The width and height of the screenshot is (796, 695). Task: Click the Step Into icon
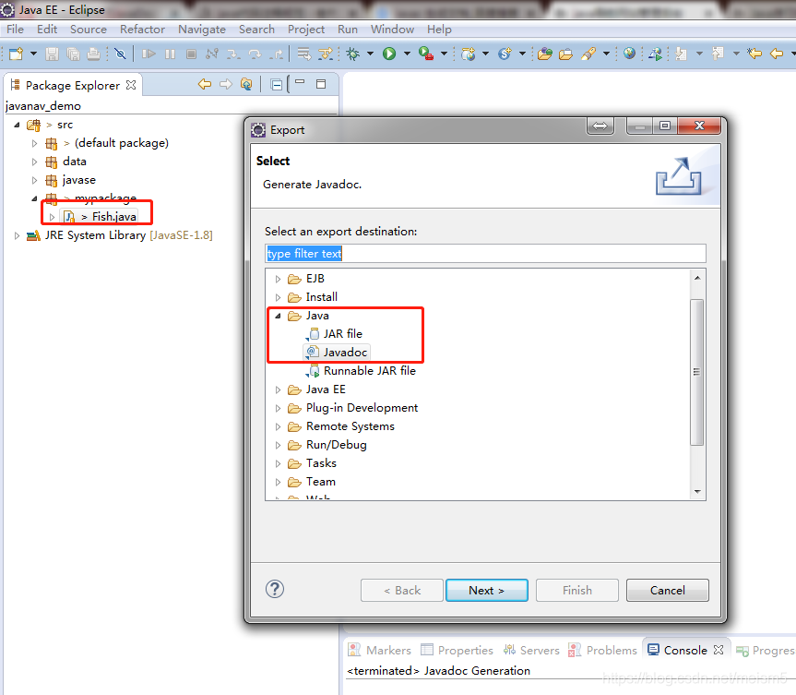coord(233,54)
